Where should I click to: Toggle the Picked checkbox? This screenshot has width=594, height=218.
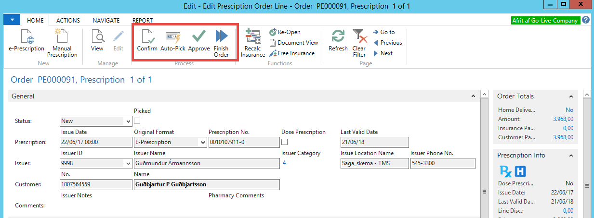[137, 121]
